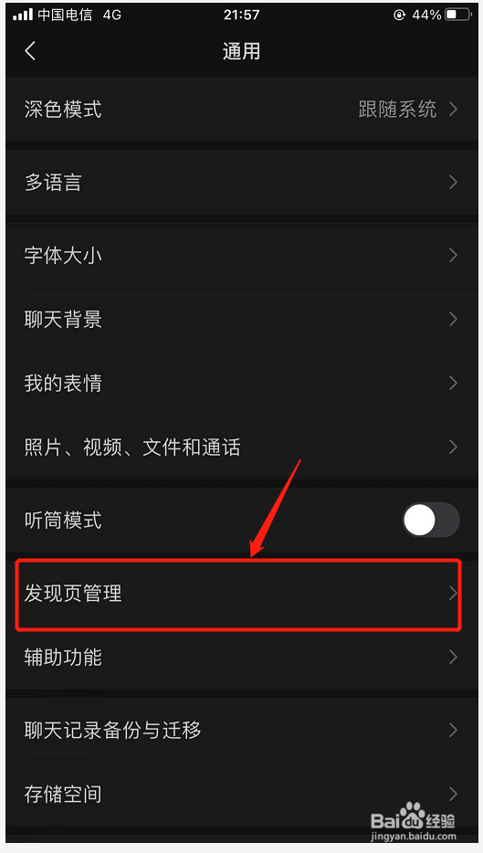
Task: Click the chevron on 发现页管理 row
Action: 453,594
